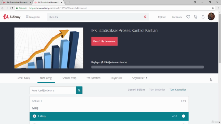221x124 pixels.
Task: Open a new browser tab
Action: (x=68, y=2)
